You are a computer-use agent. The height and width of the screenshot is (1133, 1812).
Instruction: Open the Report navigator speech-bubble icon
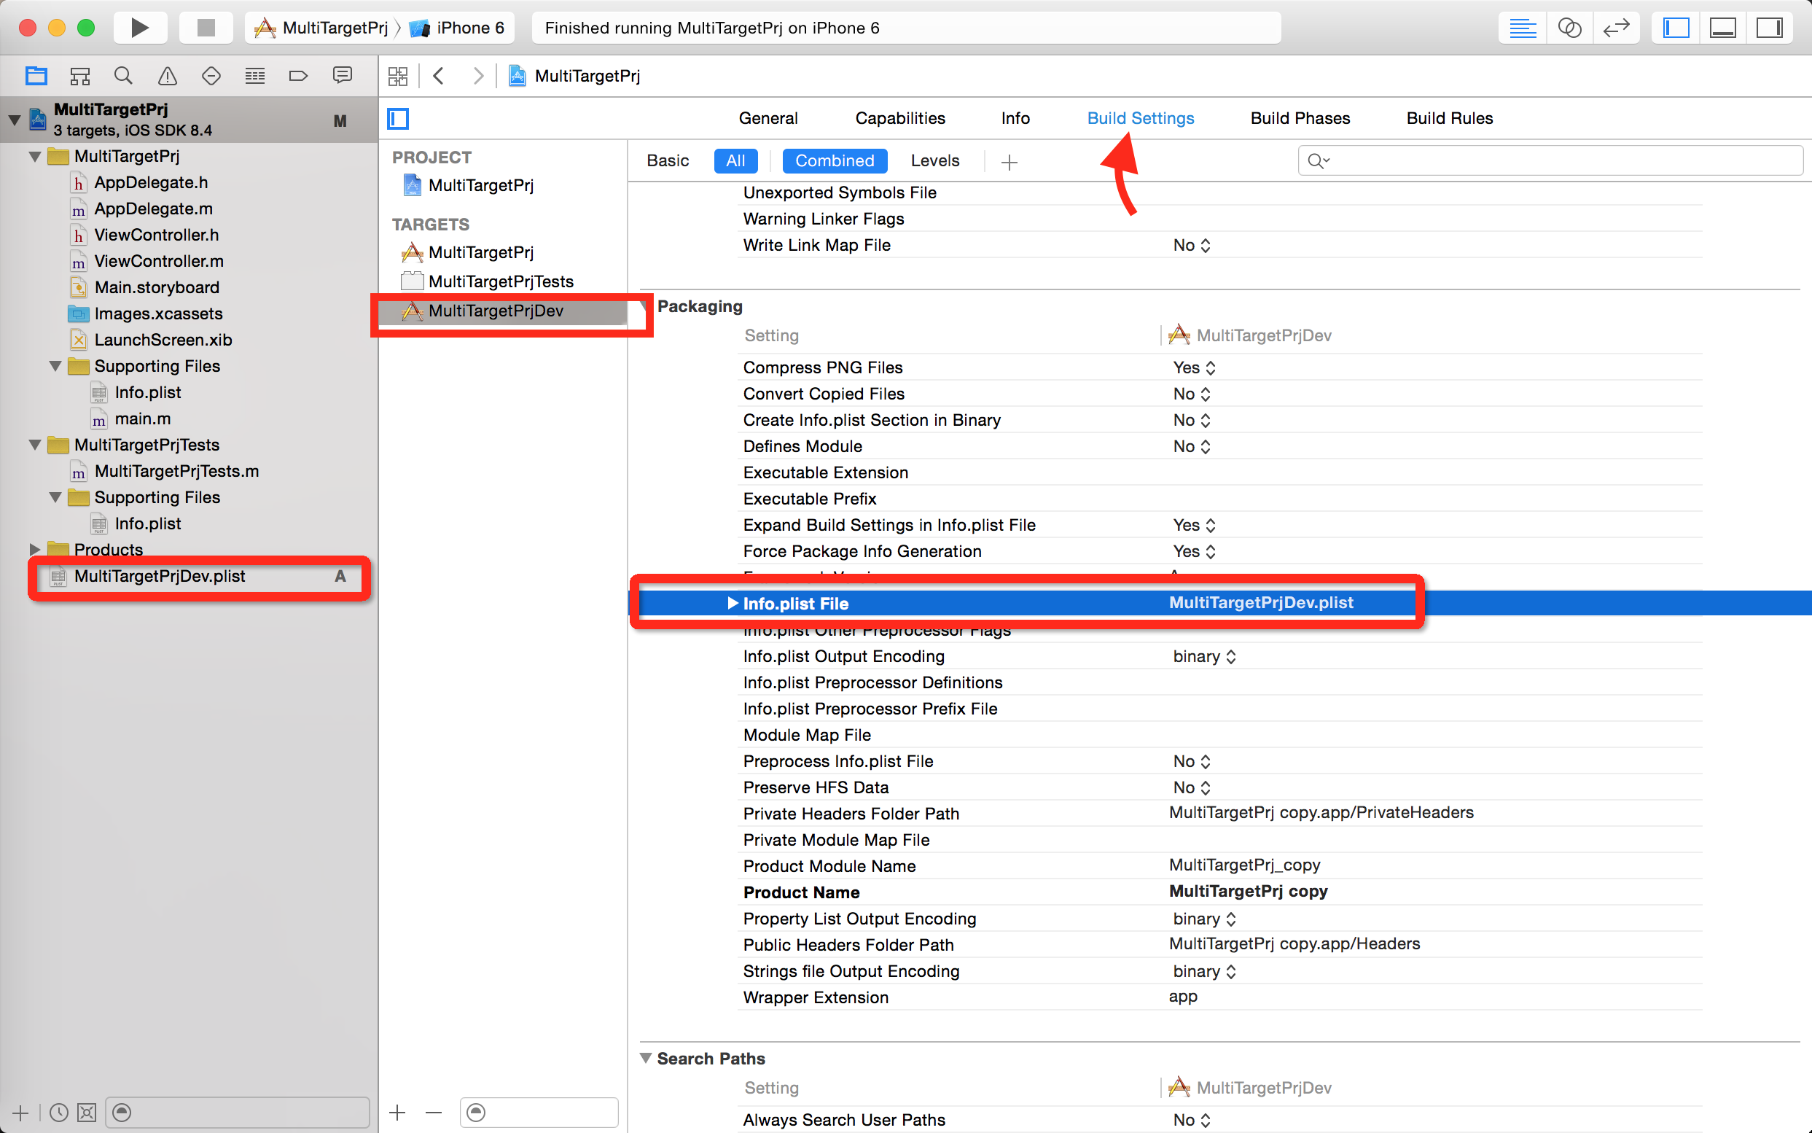pyautogui.click(x=343, y=76)
